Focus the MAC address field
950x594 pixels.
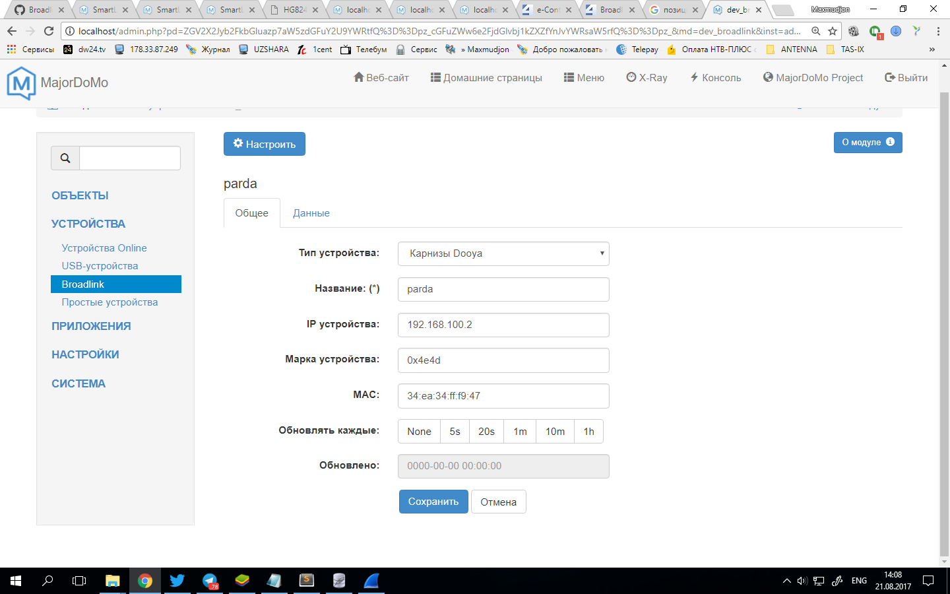point(503,396)
